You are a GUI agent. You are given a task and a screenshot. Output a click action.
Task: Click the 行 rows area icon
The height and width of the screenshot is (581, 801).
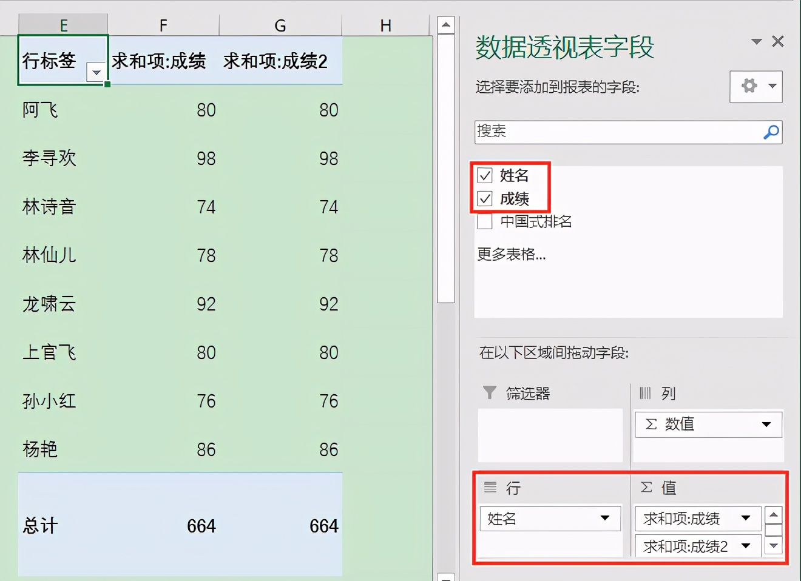(x=490, y=487)
